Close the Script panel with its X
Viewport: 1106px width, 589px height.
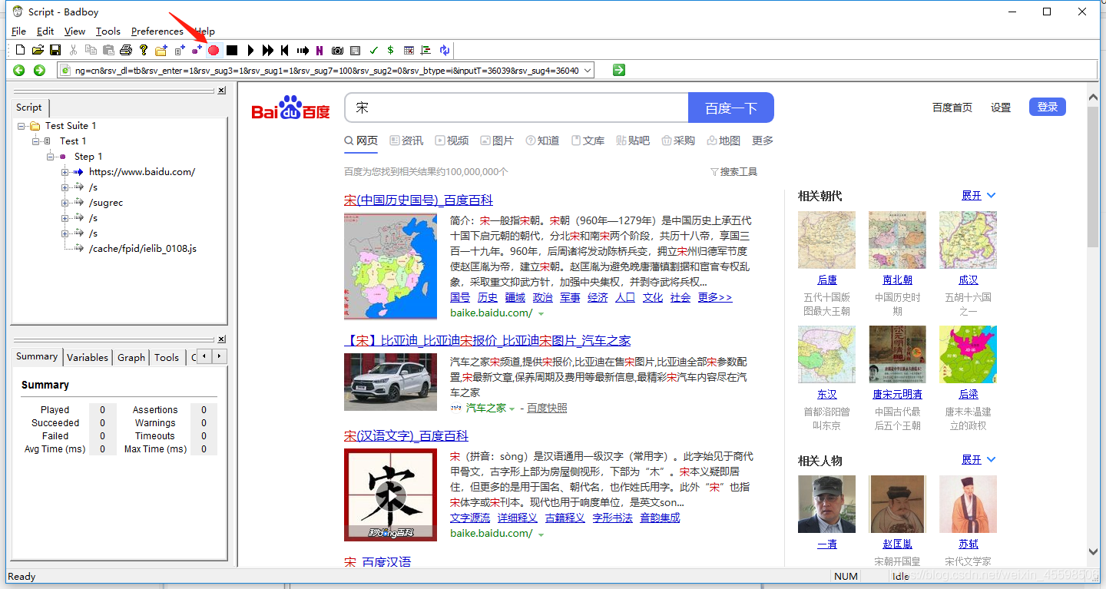221,91
